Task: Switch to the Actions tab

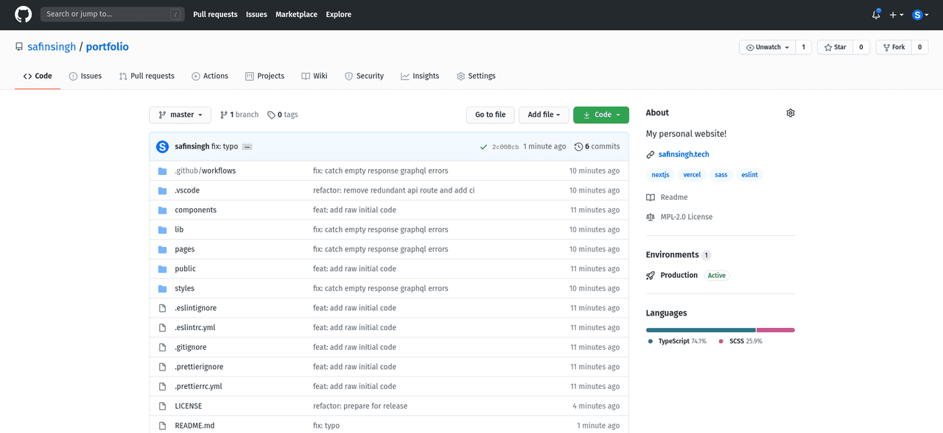Action: [210, 76]
